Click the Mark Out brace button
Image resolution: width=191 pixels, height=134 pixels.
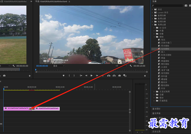(x=74, y=76)
